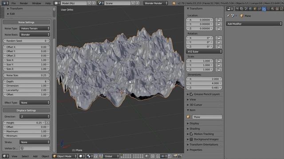The image size is (284, 159).
Task: Click the Item panel object icon beside Plane
Action: coord(188,117)
